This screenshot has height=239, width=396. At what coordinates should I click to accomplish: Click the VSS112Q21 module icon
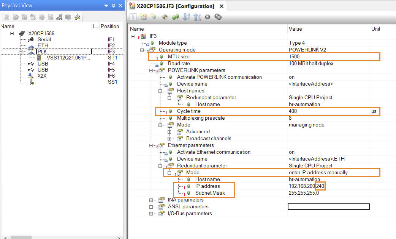tap(39, 58)
